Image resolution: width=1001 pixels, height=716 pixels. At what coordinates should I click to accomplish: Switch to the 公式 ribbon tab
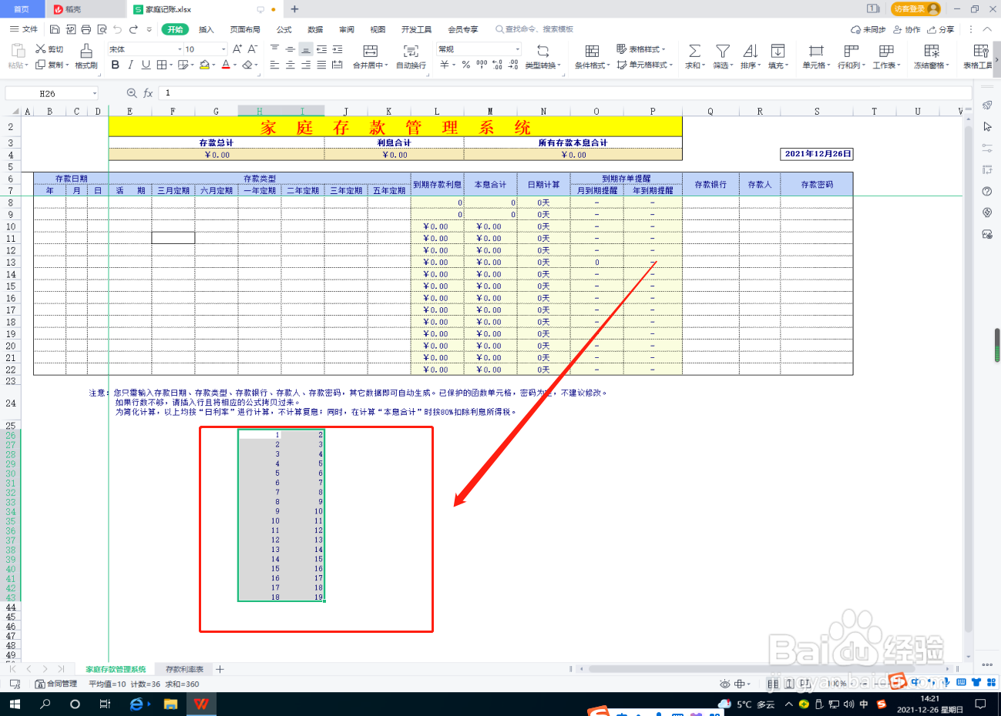click(284, 29)
